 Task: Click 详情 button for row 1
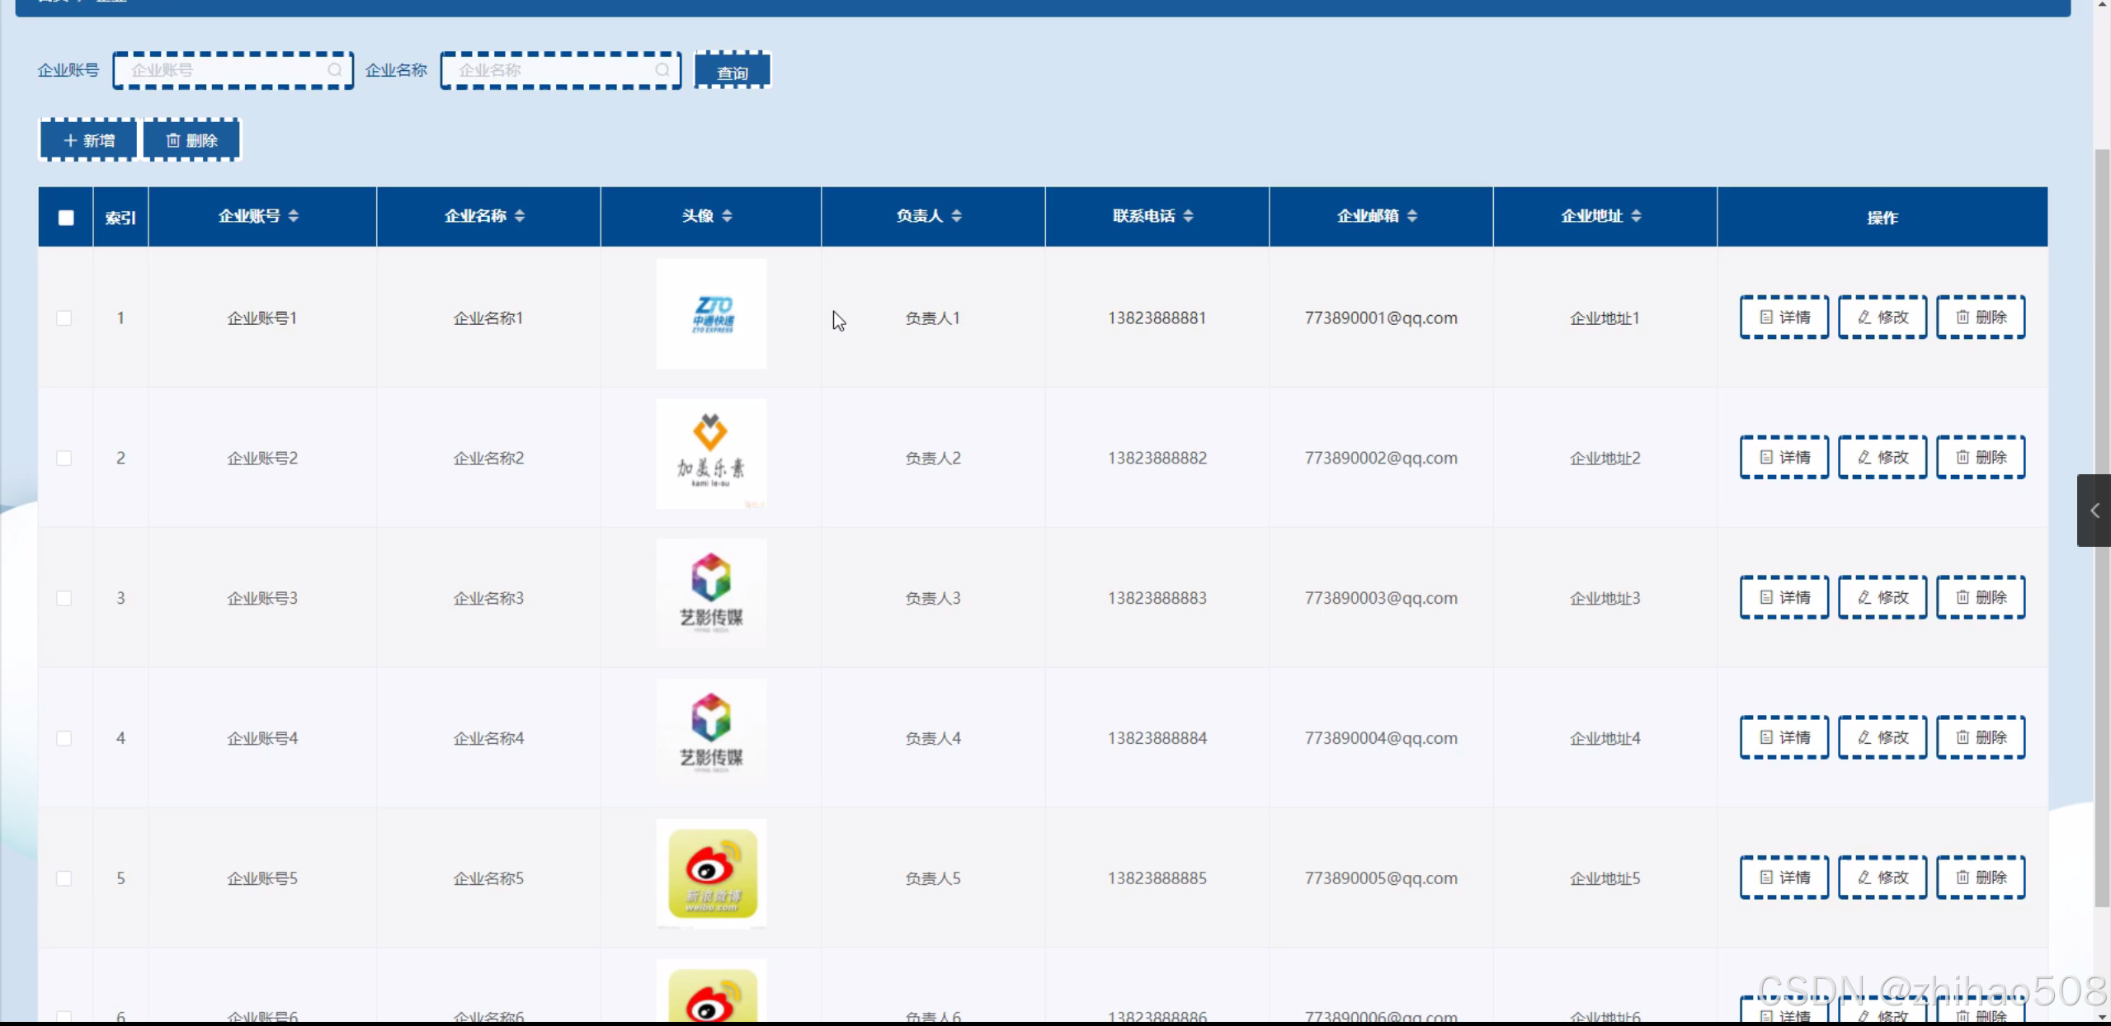pos(1784,318)
